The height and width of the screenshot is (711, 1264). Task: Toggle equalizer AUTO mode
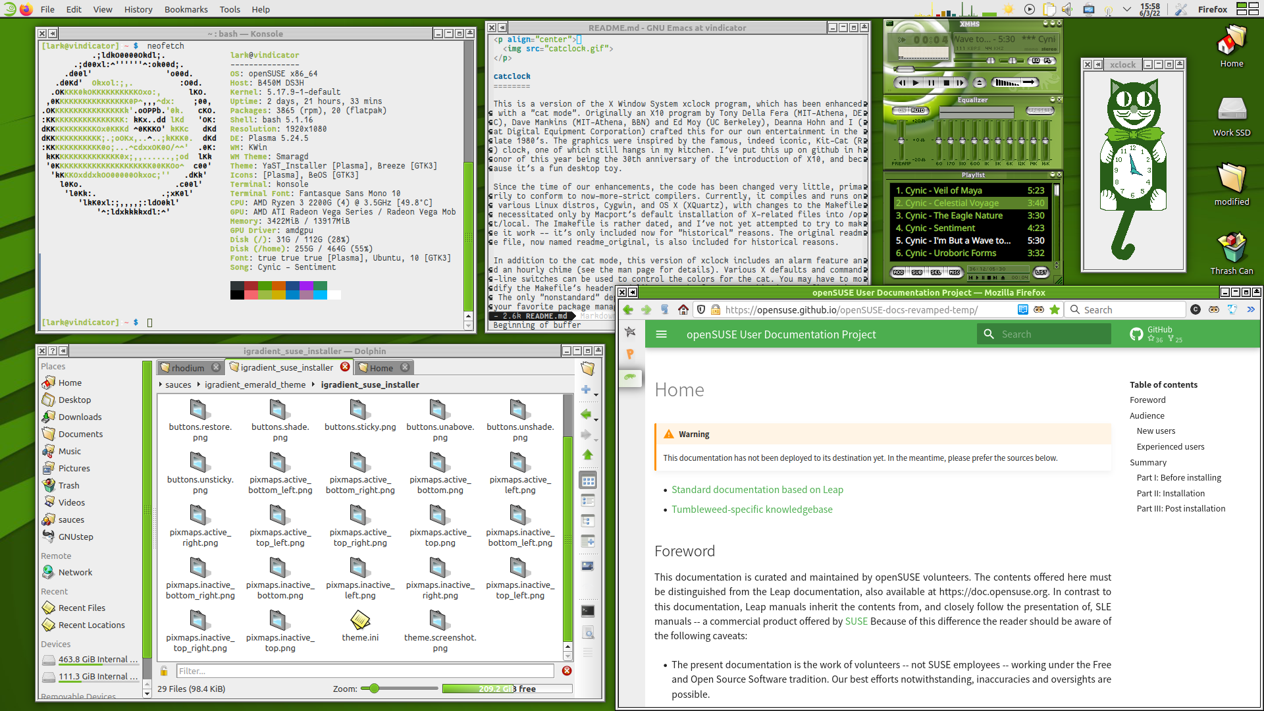(918, 111)
